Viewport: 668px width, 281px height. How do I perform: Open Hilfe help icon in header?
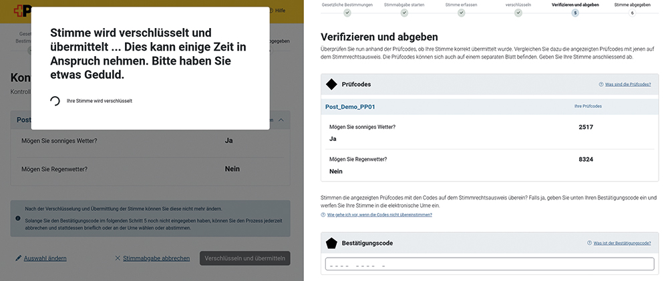(x=271, y=11)
